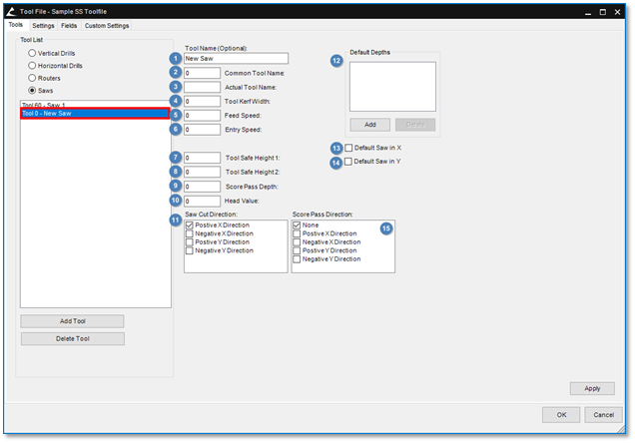Toggle Saw Cut Positive X Direction checkbox
The height and width of the screenshot is (443, 635).
pos(190,224)
